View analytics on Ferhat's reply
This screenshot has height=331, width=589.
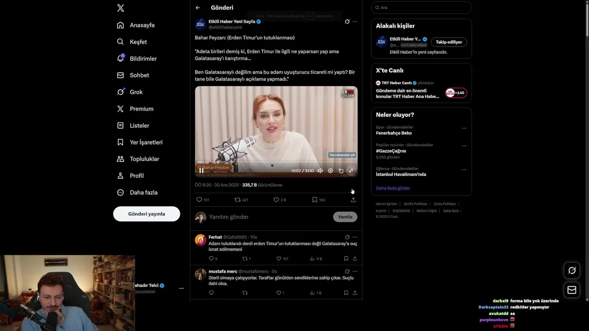[x=316, y=259]
